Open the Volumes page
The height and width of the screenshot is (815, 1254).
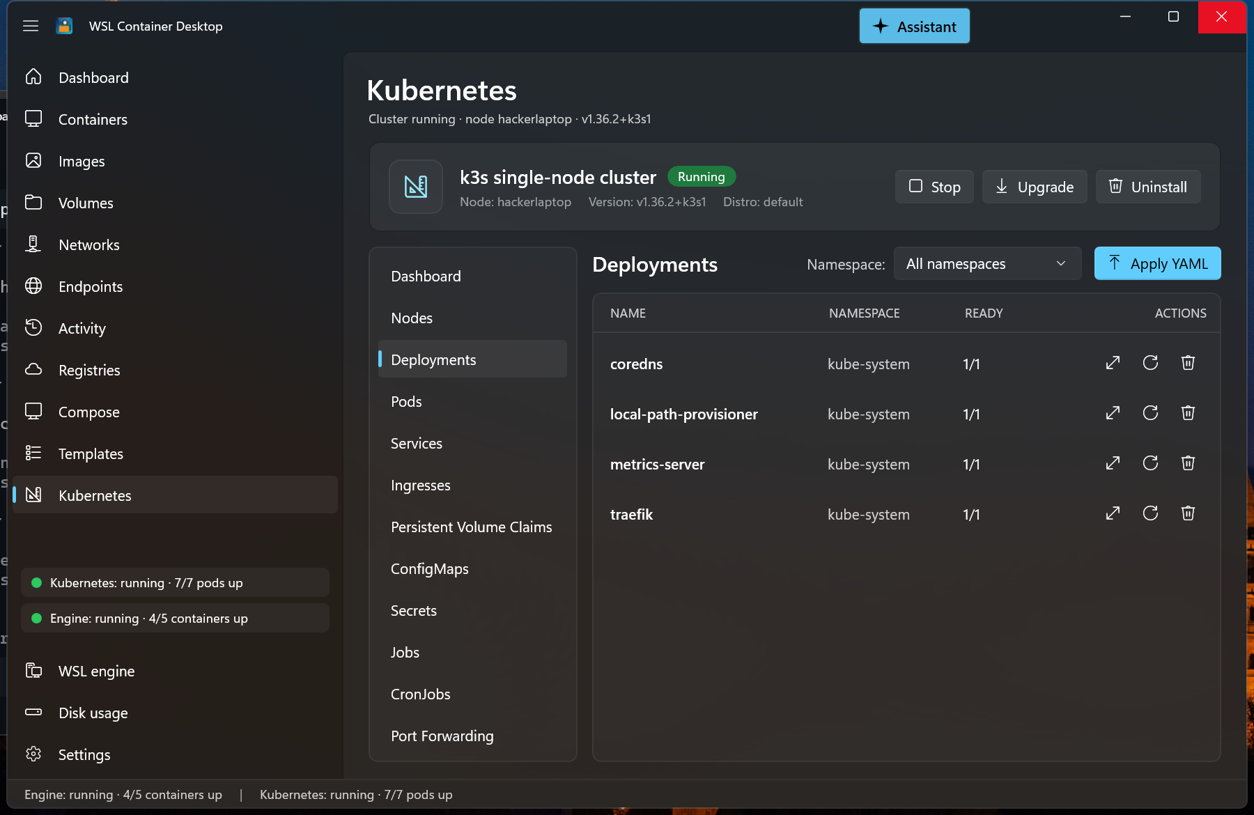(175, 203)
